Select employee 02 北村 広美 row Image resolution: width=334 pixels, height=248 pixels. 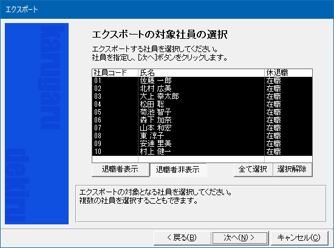[x=202, y=89]
